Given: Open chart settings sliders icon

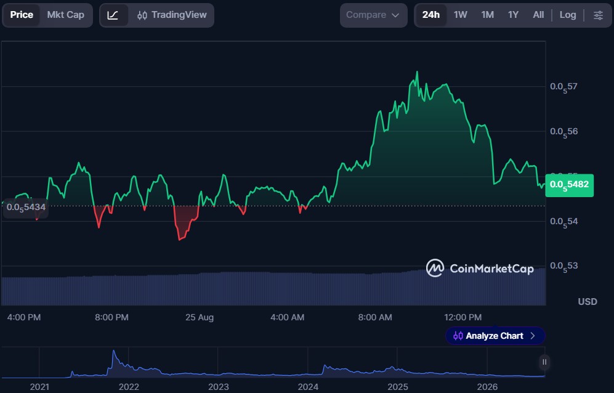Looking at the screenshot, I should click(598, 15).
